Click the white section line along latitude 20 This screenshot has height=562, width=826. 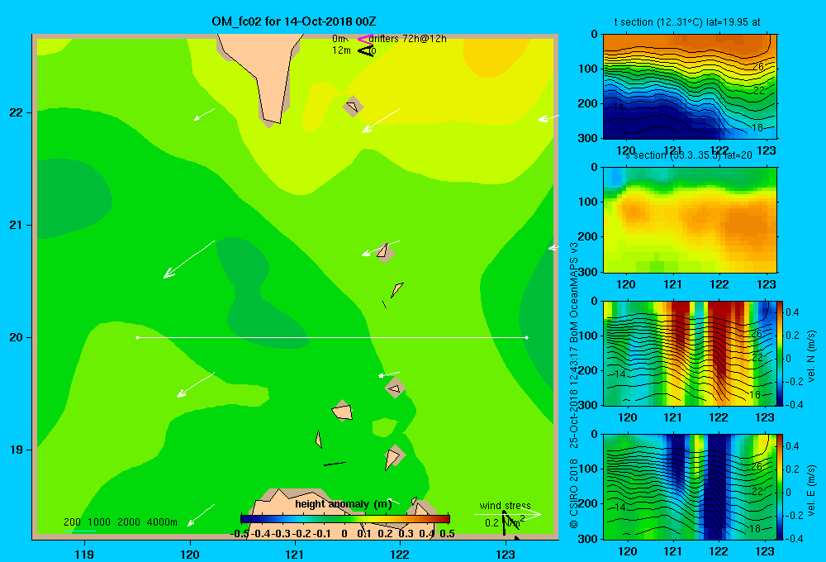click(x=332, y=337)
